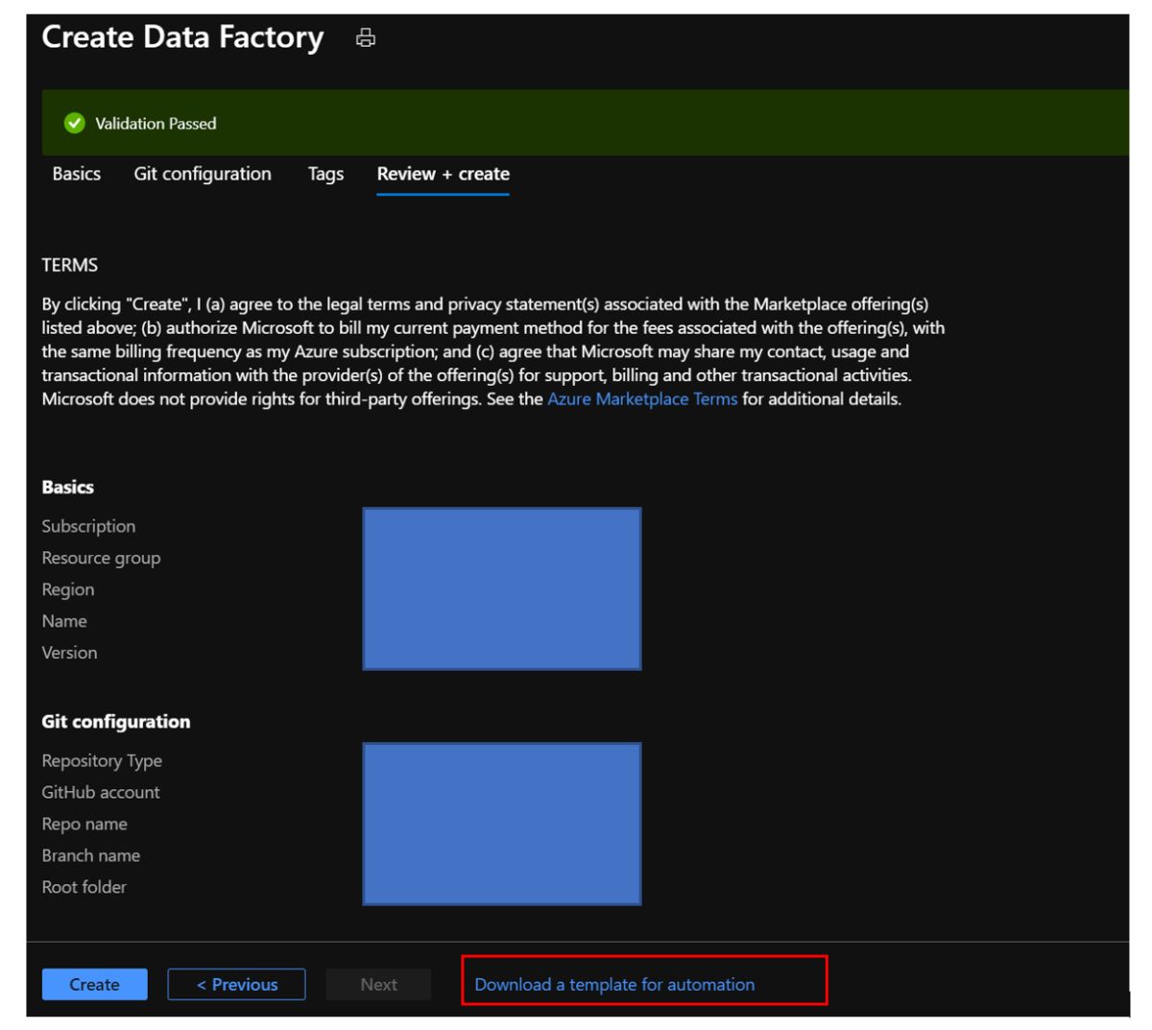Click the GitHub account label
Viewport: 1152px width, 1030px height.
point(101,792)
